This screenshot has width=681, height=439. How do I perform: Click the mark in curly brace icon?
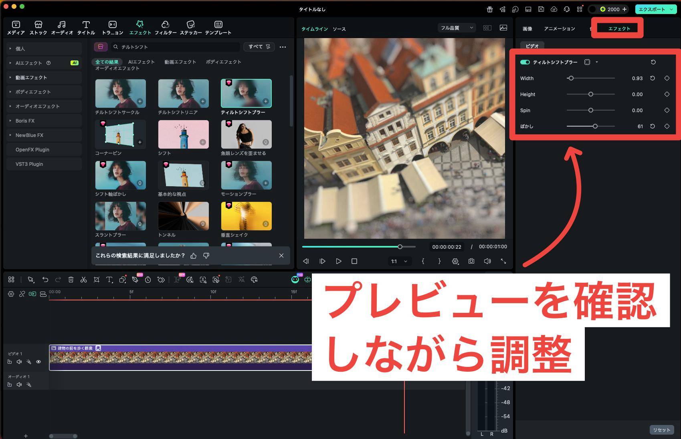pyautogui.click(x=423, y=261)
